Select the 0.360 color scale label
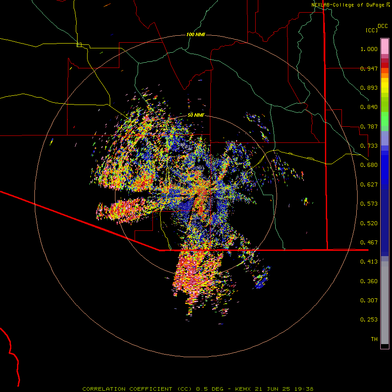This screenshot has width=392, height=392. pyautogui.click(x=369, y=281)
